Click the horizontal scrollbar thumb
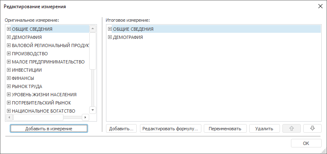Image resolution: width=327 pixels, height=154 pixels. point(38,117)
